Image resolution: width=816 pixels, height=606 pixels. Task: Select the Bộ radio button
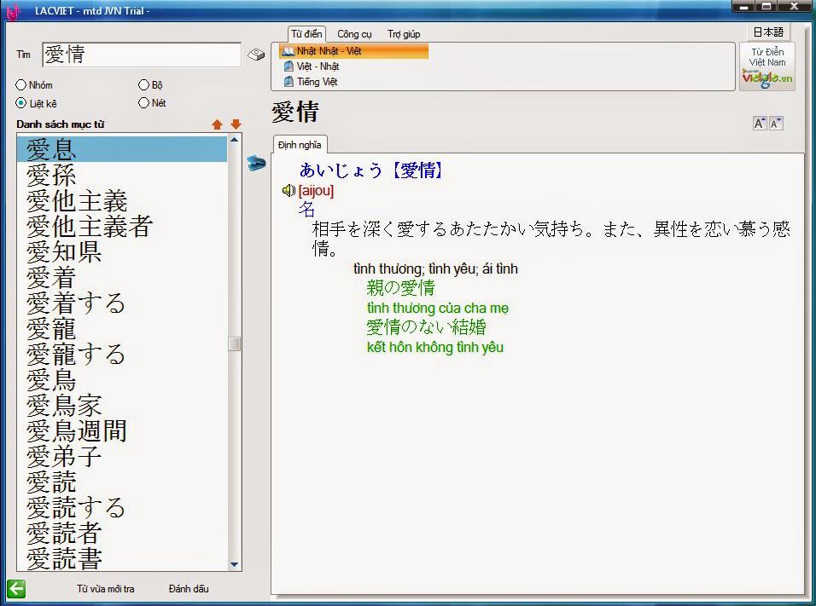[143, 84]
